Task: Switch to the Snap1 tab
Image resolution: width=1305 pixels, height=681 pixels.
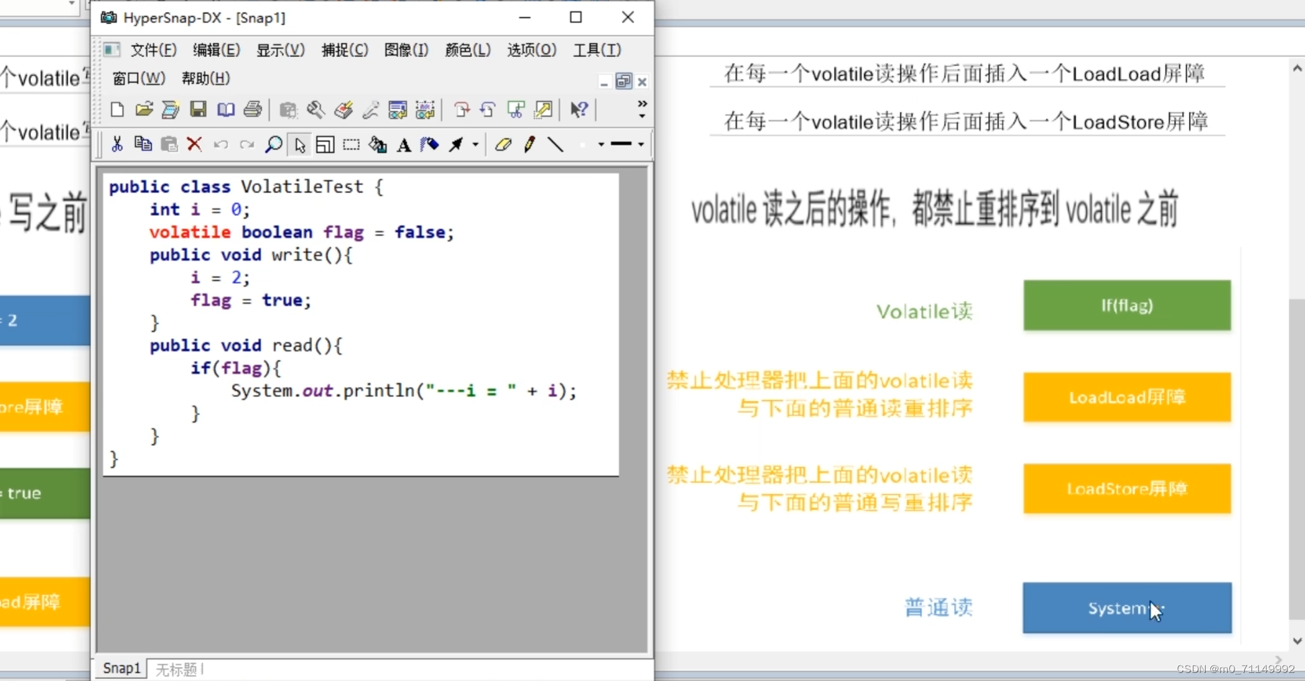Action: click(121, 668)
